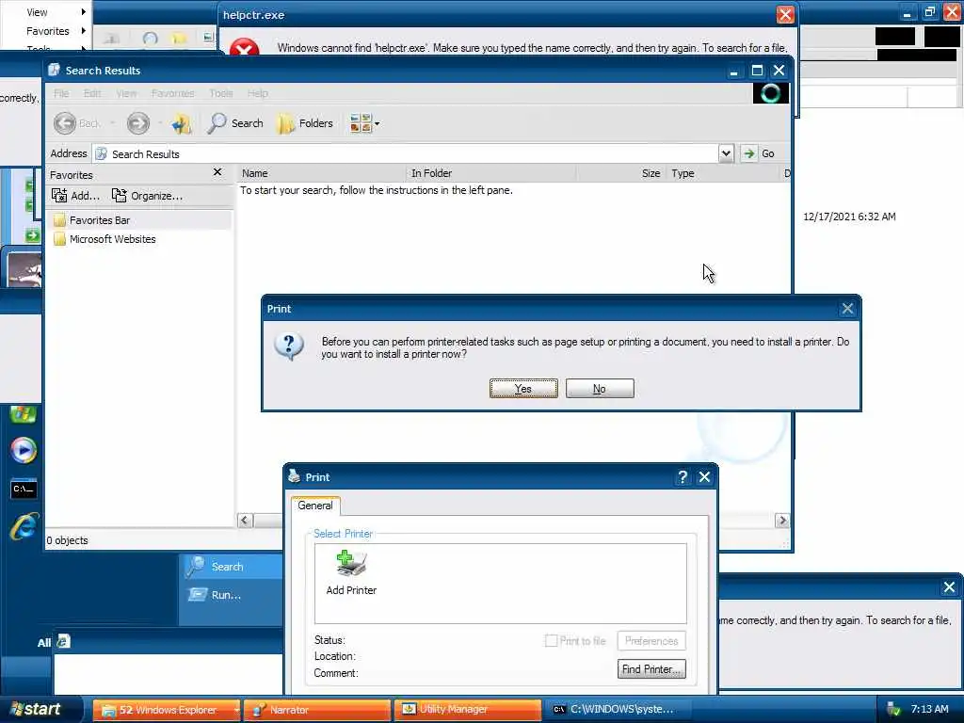
Task: Select the General tab in Print dialog
Action: 315,506
